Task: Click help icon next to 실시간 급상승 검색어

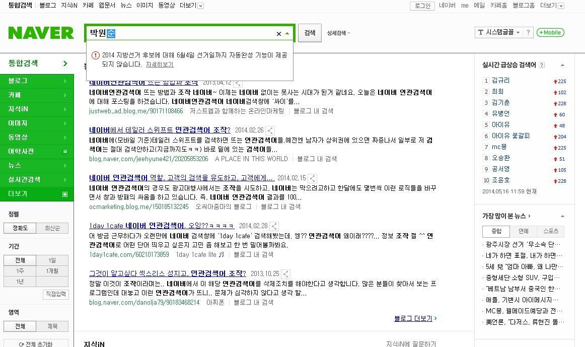Action: [542, 65]
